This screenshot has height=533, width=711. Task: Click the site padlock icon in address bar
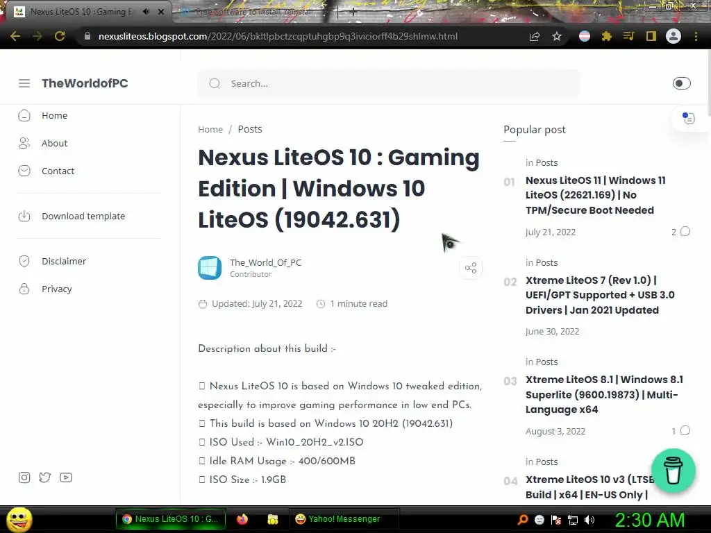pos(87,36)
